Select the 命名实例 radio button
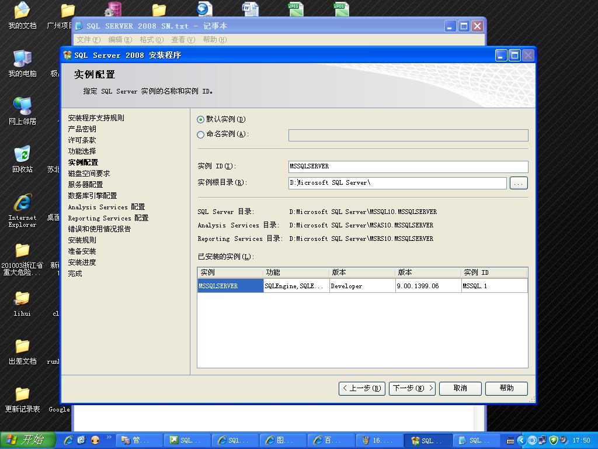 click(x=201, y=134)
